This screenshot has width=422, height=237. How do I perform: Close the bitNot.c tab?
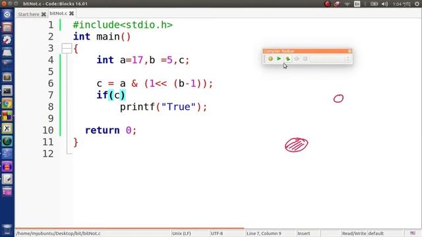coord(71,13)
